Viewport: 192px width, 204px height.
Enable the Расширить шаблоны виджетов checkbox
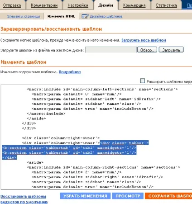pos(143,81)
